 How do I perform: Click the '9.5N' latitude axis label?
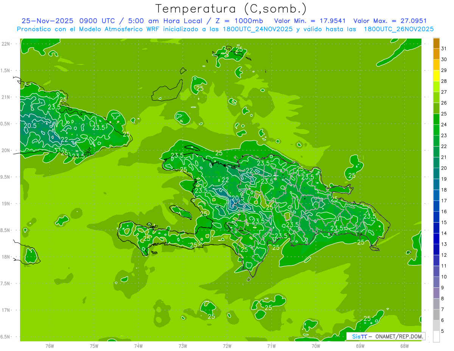(x=6, y=177)
